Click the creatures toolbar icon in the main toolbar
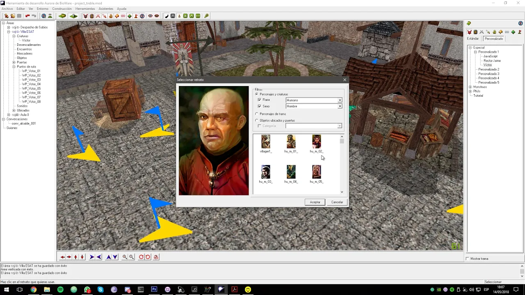This screenshot has width=525, height=295. coord(85,16)
